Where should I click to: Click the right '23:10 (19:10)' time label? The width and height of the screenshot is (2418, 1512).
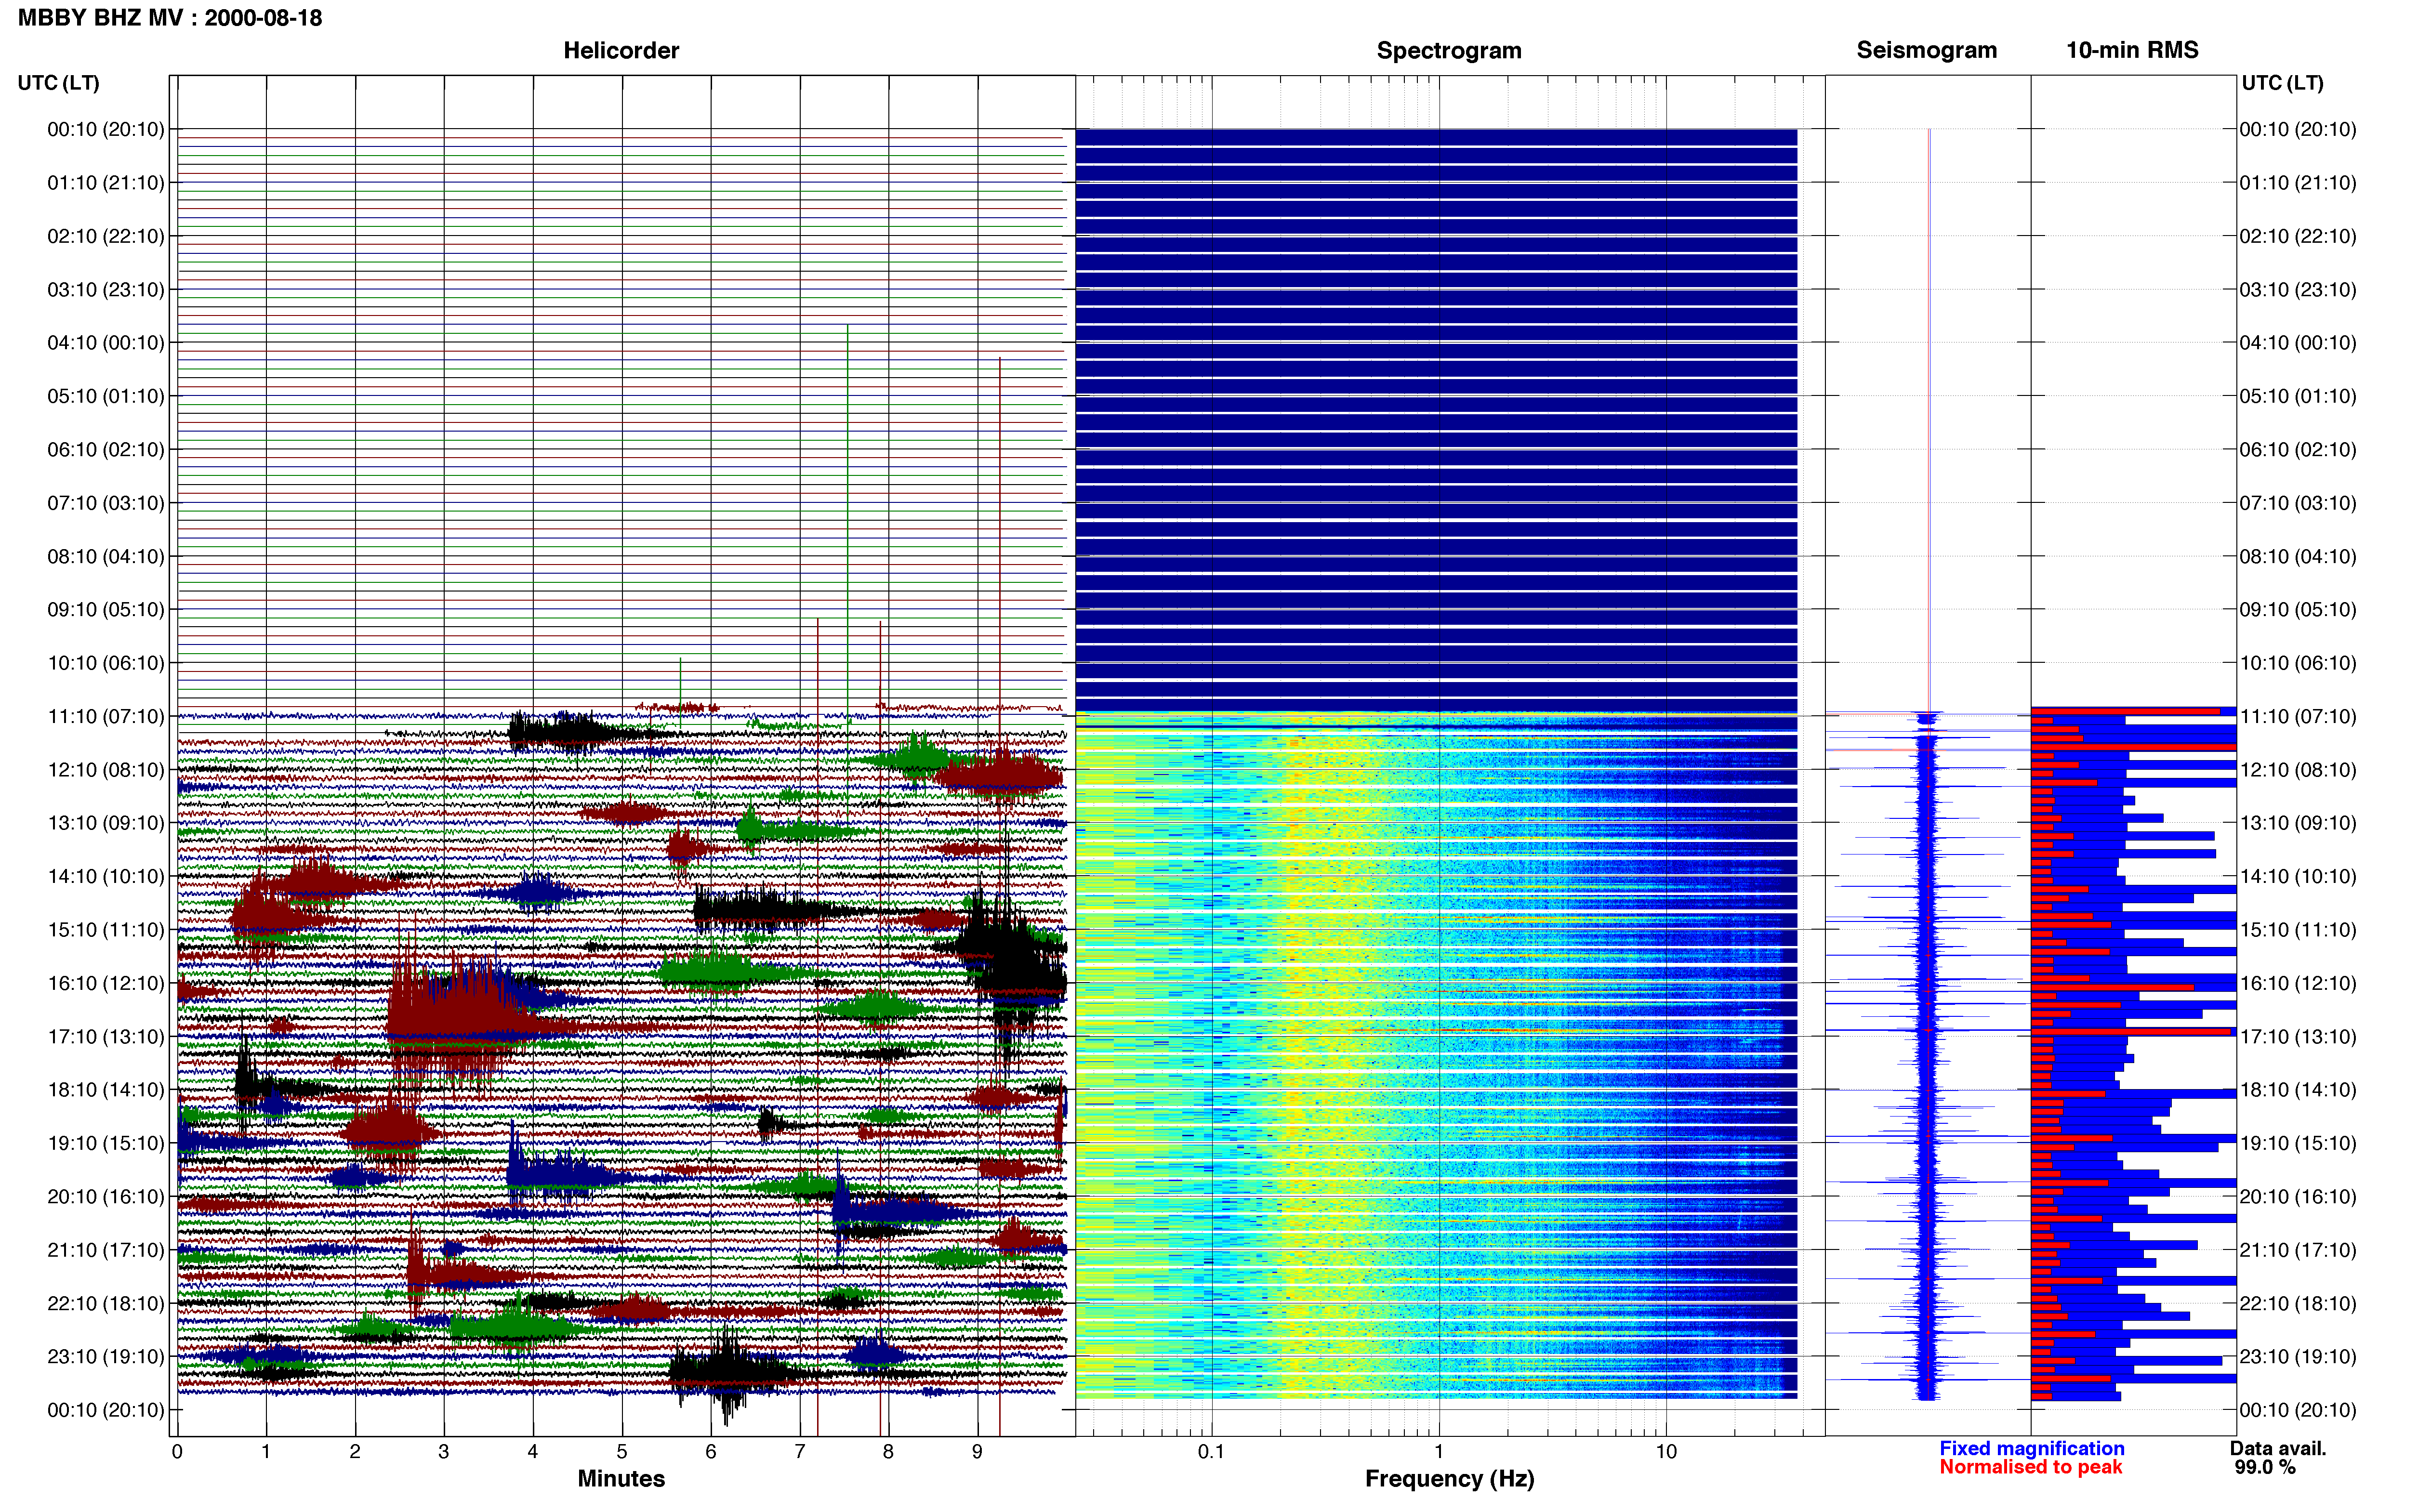(x=2298, y=1357)
